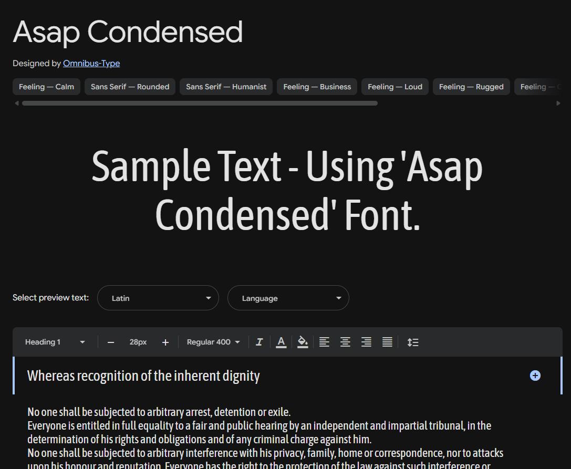Open the Regular 400 weight dropdown
The width and height of the screenshot is (571, 469).
(x=213, y=342)
